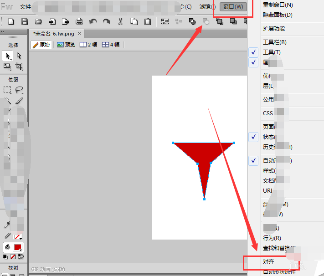The width and height of the screenshot is (324, 276).
Task: Open the 滤镜 menu
Action: pyautogui.click(x=207, y=7)
